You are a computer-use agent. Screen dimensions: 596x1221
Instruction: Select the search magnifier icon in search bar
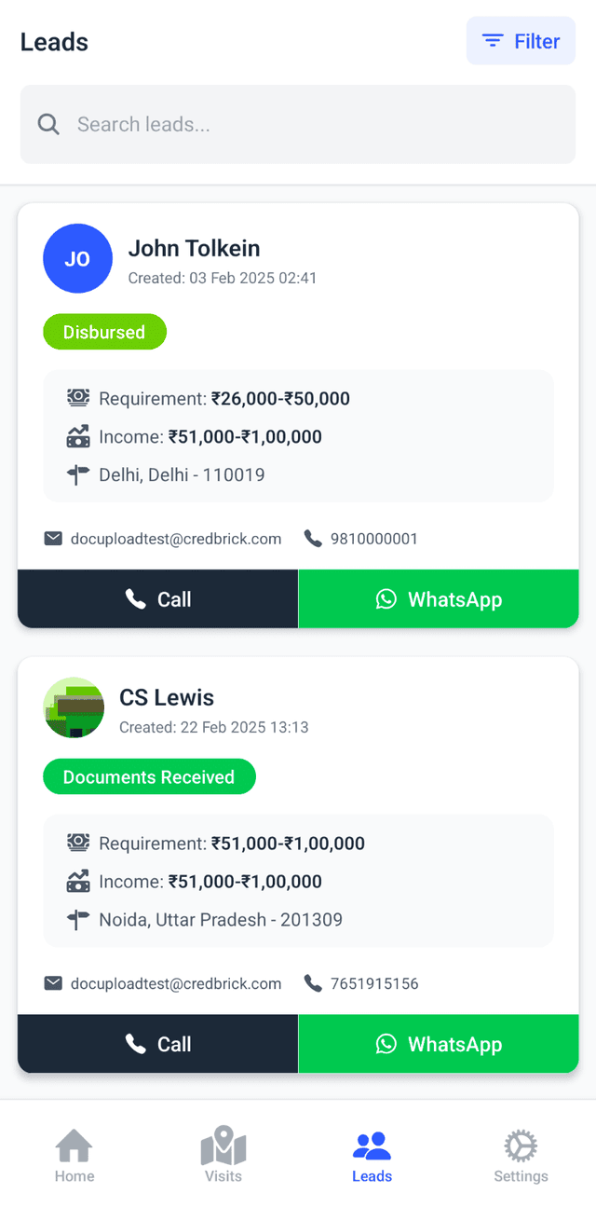coord(48,124)
